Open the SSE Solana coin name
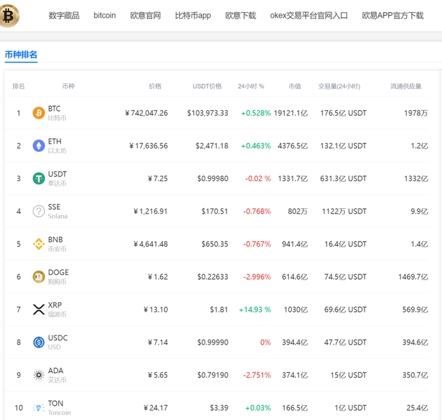The height and width of the screenshot is (420, 442). click(x=58, y=211)
